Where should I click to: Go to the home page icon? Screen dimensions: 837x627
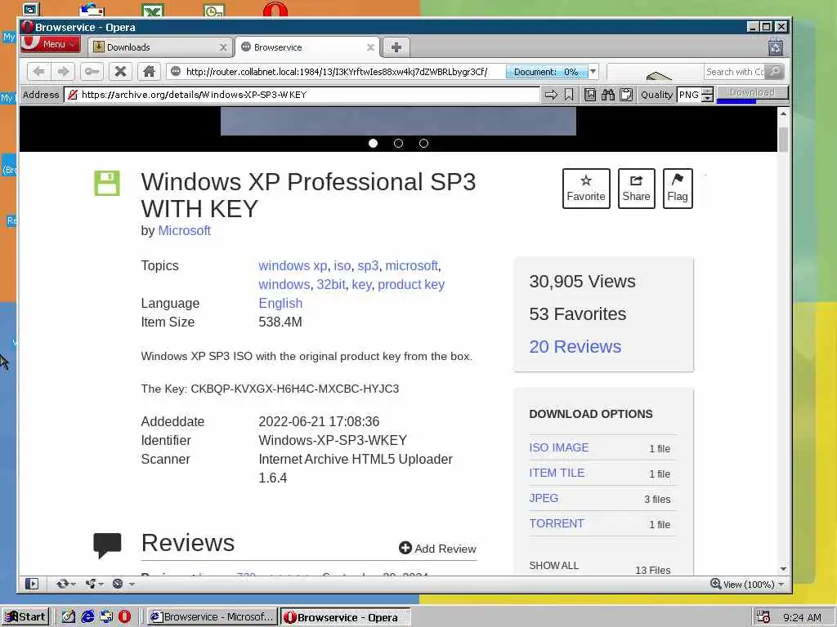[x=149, y=72]
